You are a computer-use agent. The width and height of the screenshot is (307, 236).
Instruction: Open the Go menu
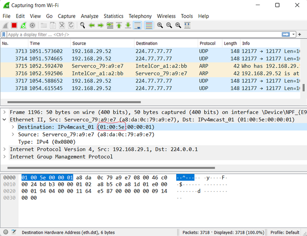[x=49, y=16]
